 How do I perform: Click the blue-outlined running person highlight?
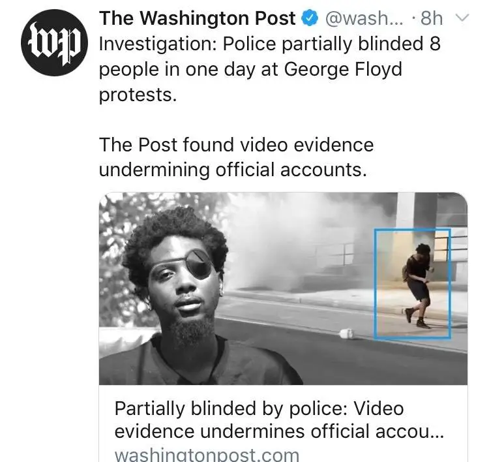pos(412,283)
